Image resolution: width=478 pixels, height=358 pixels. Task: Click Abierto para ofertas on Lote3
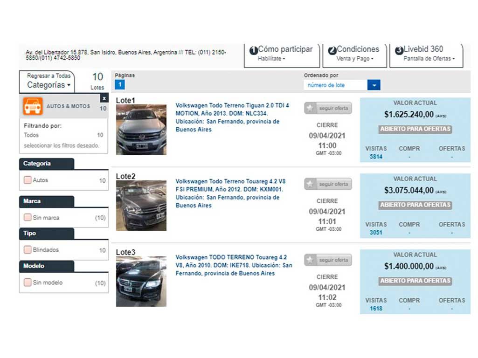(415, 281)
